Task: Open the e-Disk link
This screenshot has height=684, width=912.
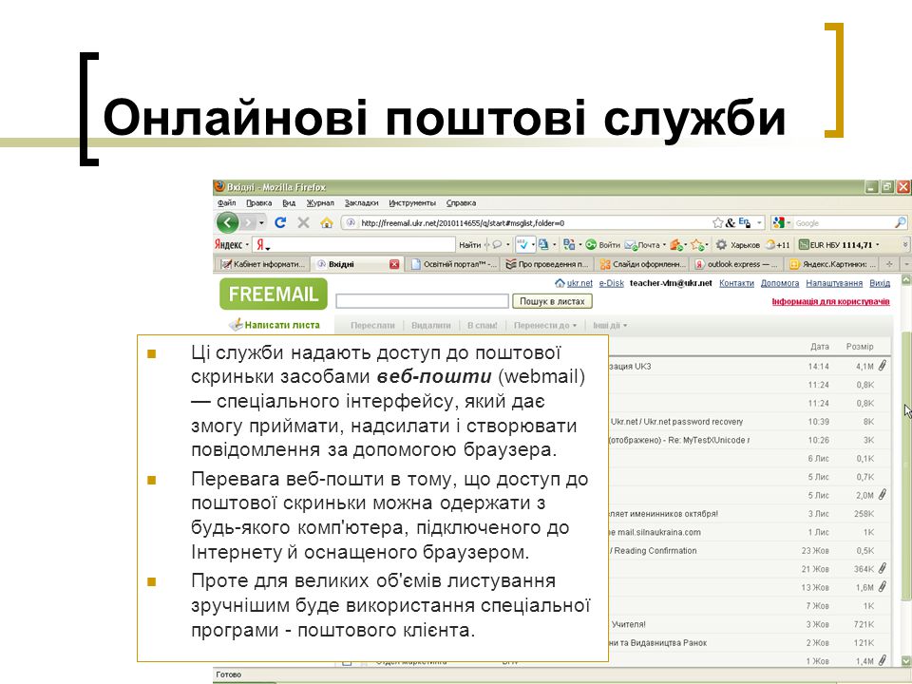Action: [x=611, y=283]
